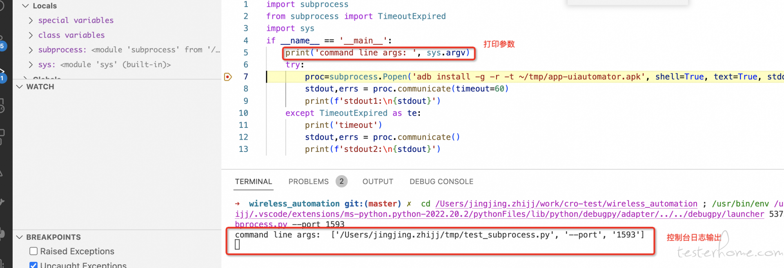Click line number 13 in the gutter

(243, 149)
